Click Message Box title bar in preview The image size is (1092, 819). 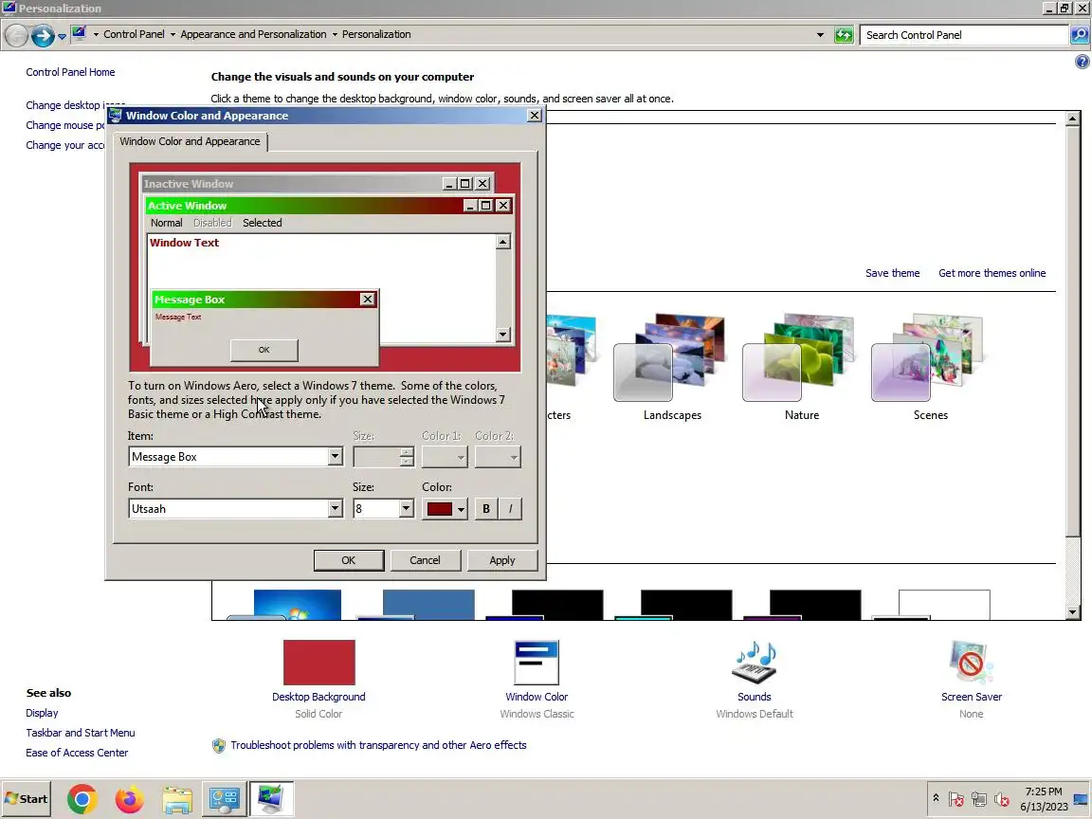tap(256, 300)
